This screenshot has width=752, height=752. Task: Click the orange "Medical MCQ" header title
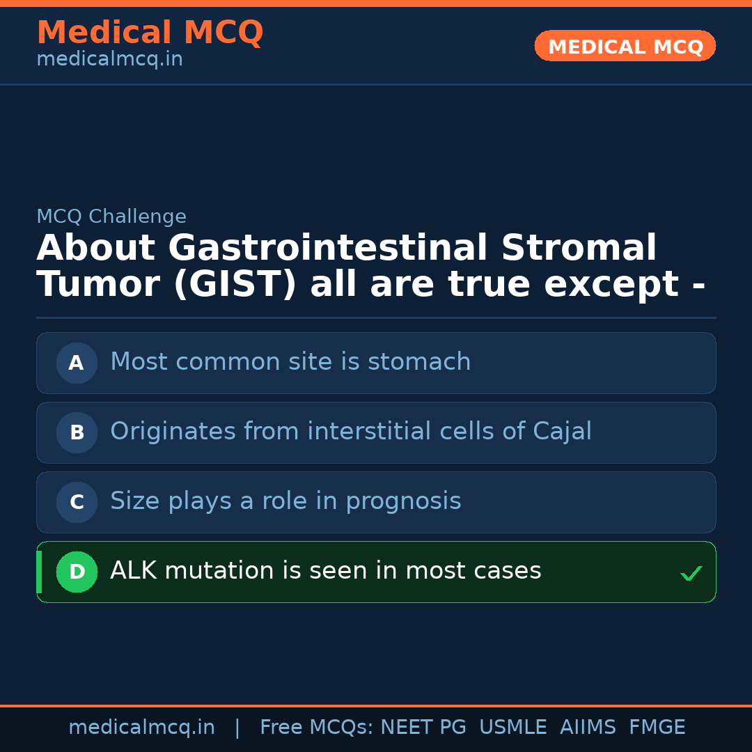[x=150, y=33]
